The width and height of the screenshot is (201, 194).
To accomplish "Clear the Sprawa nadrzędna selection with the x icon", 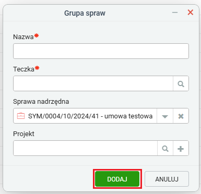I will pyautogui.click(x=181, y=116).
